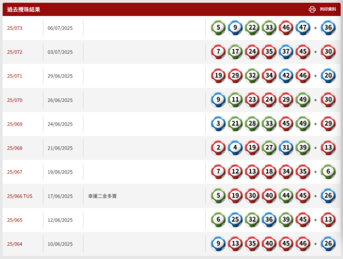This screenshot has height=259, width=343.
Task: Open draw number 25/073
Action: click(15, 28)
